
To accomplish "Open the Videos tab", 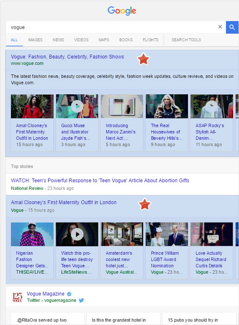I will [81, 40].
